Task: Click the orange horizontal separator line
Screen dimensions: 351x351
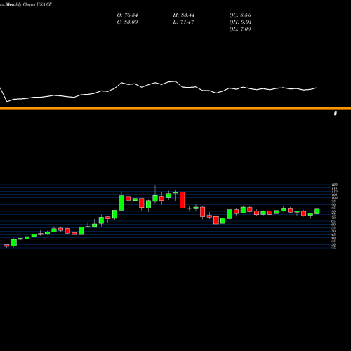Action: pos(175,108)
